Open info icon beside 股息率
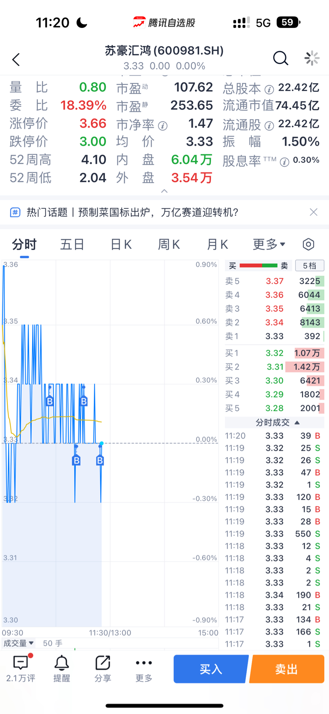The image size is (329, 714). (x=284, y=162)
